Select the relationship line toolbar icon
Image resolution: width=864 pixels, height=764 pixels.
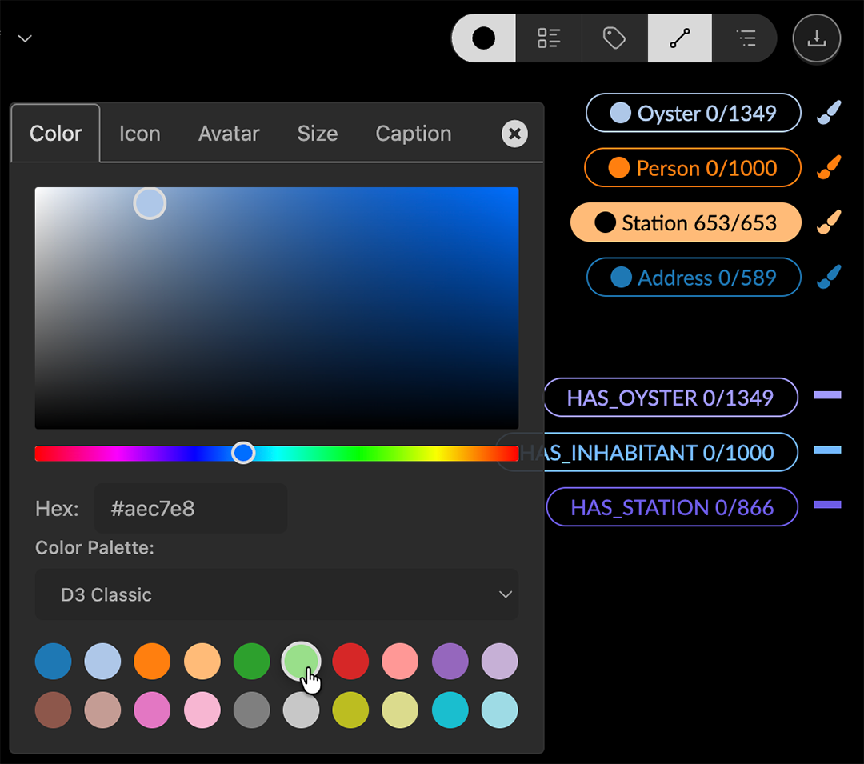tap(679, 38)
